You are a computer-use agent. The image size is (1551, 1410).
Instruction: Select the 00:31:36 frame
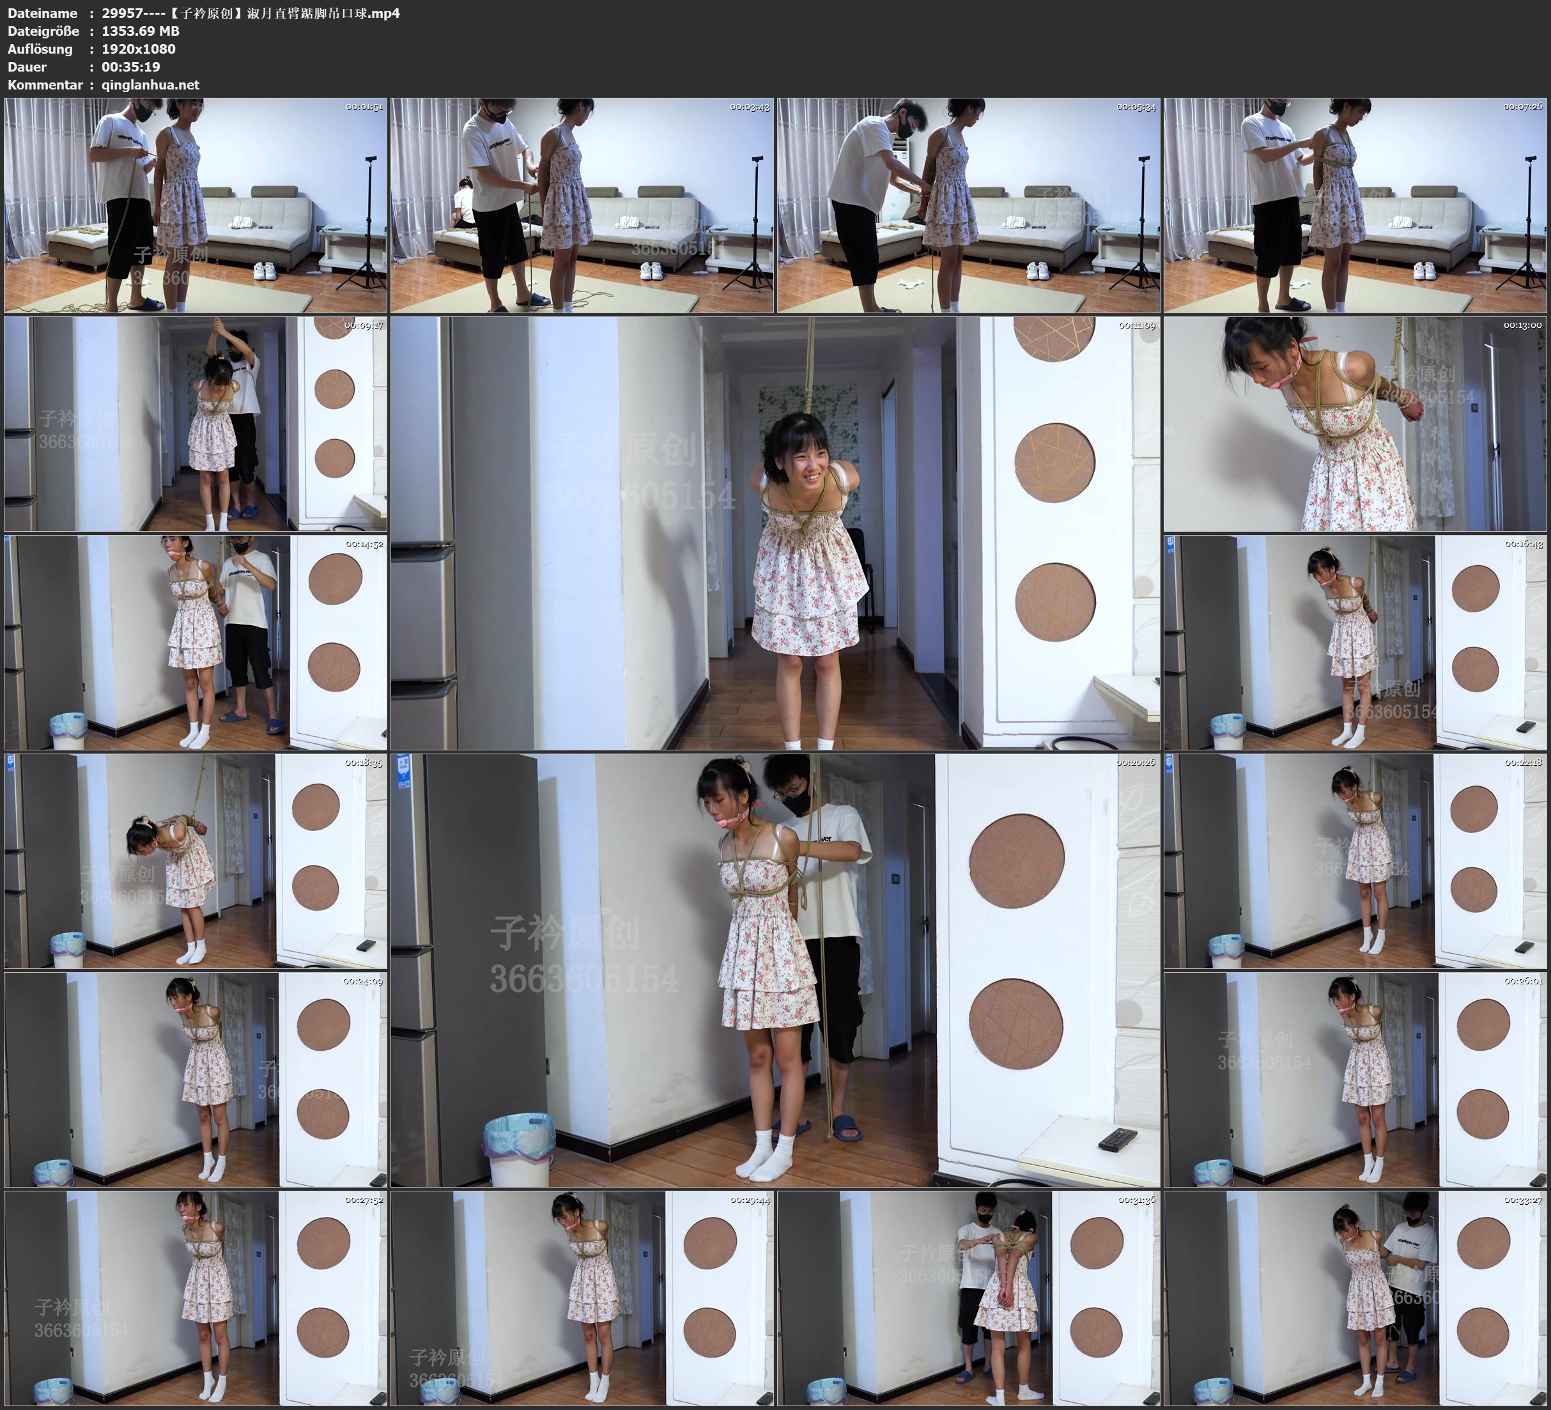click(968, 1298)
